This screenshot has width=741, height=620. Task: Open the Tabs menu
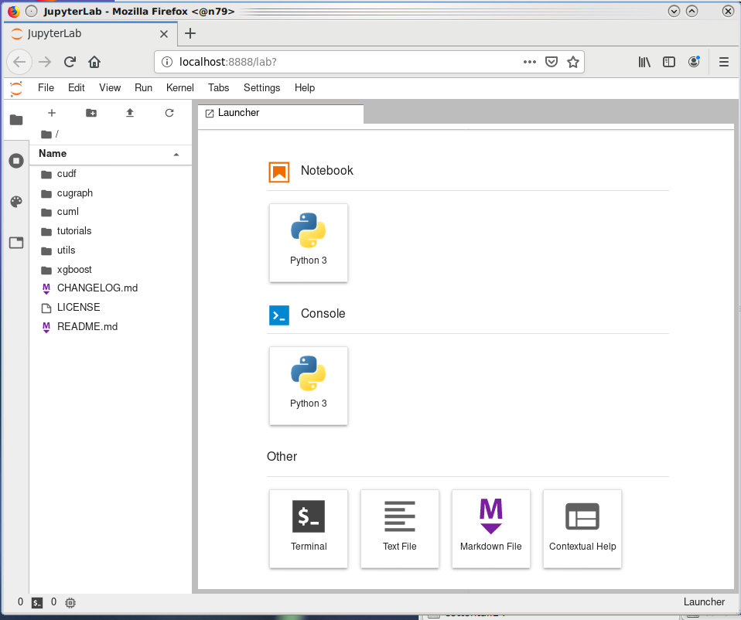(218, 88)
